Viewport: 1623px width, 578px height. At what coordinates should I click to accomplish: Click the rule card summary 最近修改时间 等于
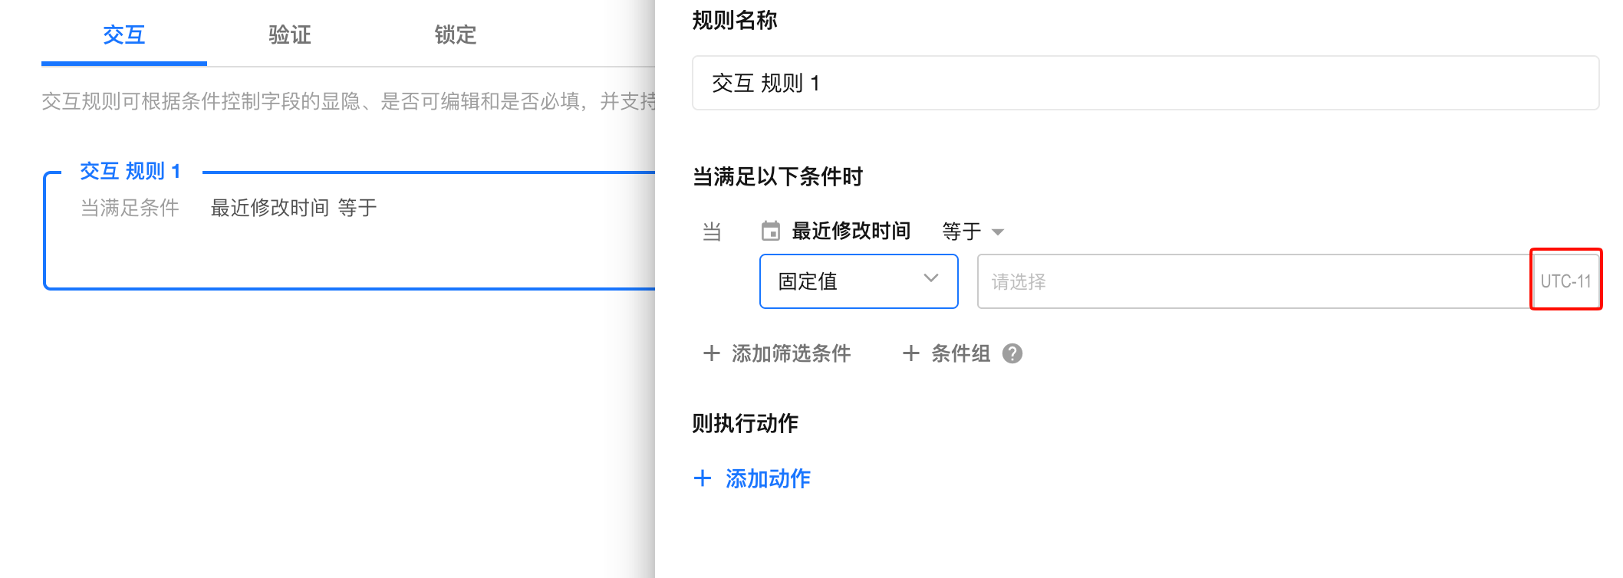[294, 208]
